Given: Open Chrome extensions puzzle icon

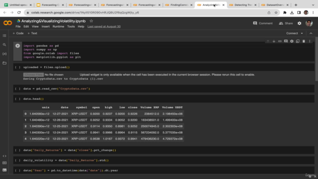Looking at the screenshot, I should (x=285, y=12).
